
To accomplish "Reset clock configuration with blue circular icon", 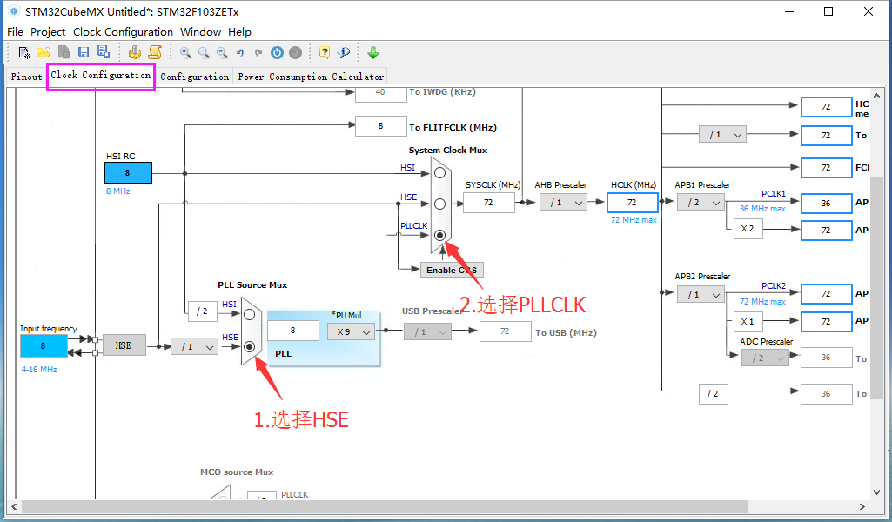I will 277,53.
